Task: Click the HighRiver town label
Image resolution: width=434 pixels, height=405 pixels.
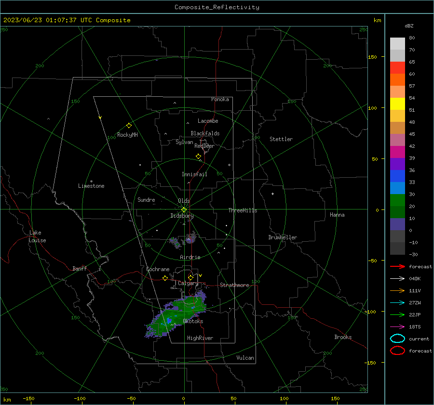Action: (200, 338)
